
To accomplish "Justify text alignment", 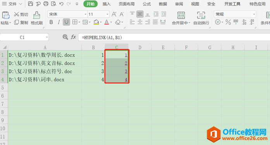I will [155, 22].
